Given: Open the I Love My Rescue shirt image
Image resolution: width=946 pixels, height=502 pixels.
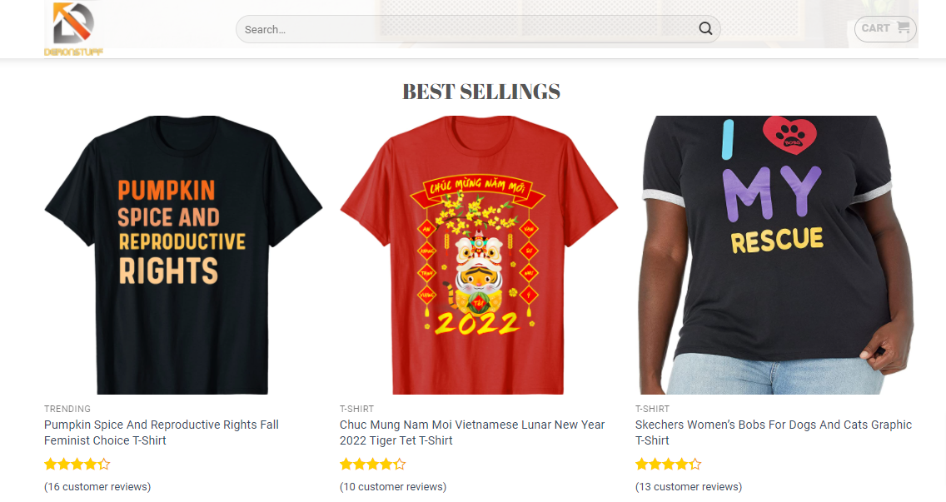Looking at the screenshot, I should (x=774, y=254).
